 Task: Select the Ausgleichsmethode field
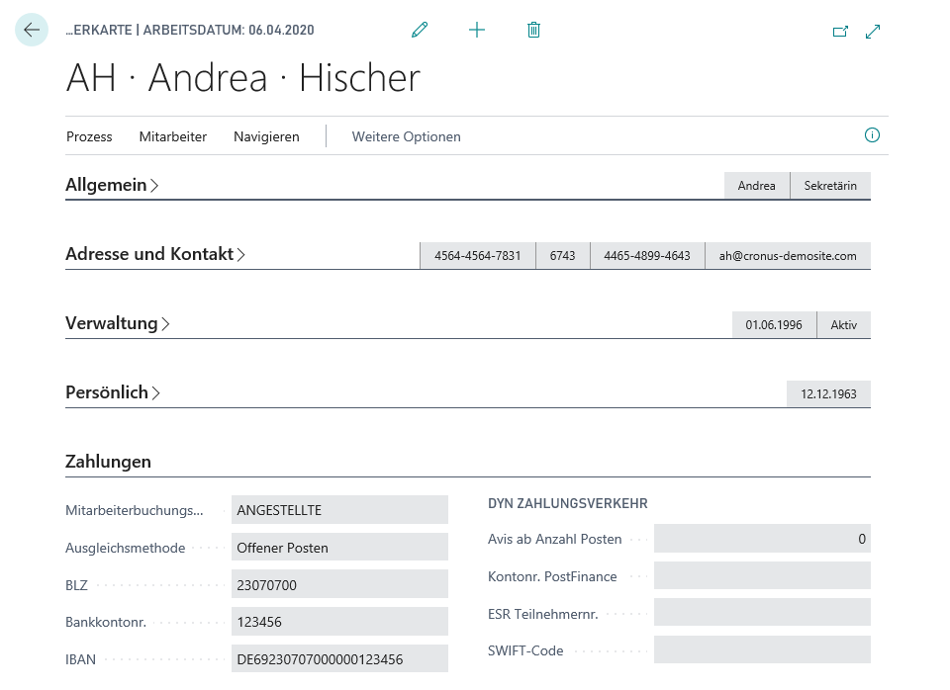pos(338,548)
